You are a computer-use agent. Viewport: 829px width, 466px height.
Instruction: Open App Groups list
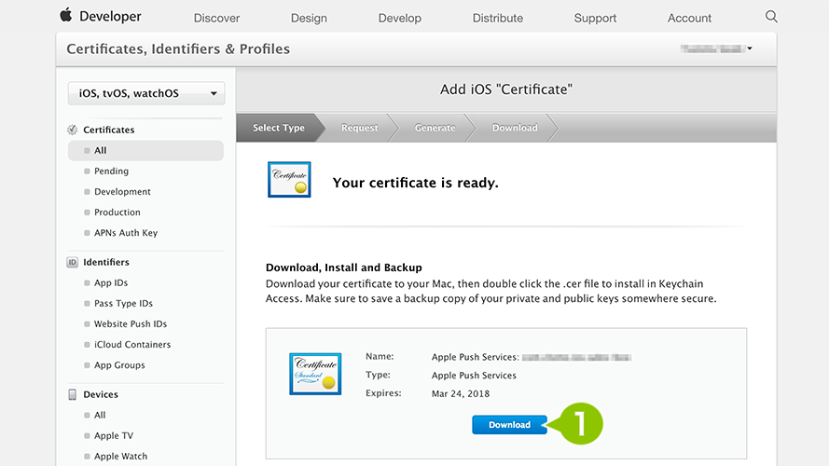119,365
